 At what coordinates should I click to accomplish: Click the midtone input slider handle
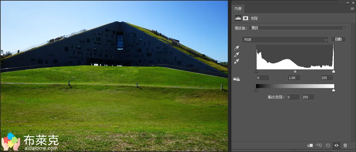coord(295,71)
